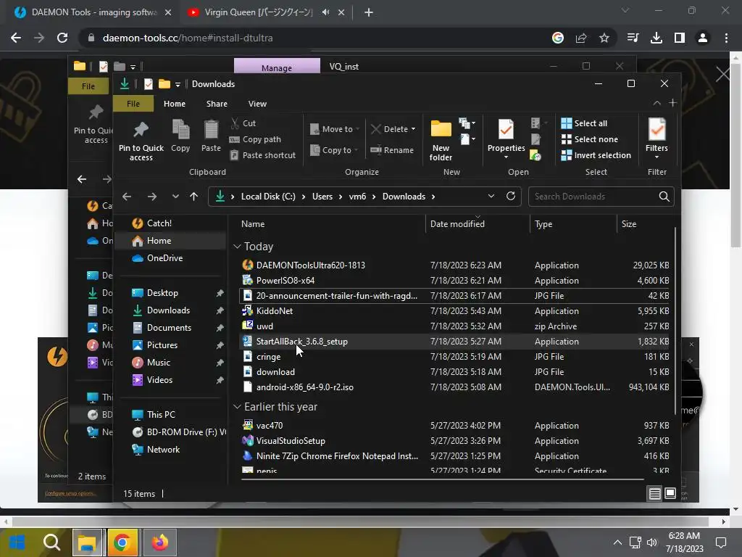Click the search magnifier in Search Downloads
This screenshot has height=557, width=742.
click(664, 196)
